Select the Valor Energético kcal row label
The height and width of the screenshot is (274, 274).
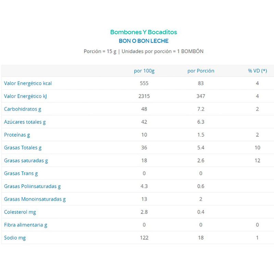pyautogui.click(x=28, y=83)
